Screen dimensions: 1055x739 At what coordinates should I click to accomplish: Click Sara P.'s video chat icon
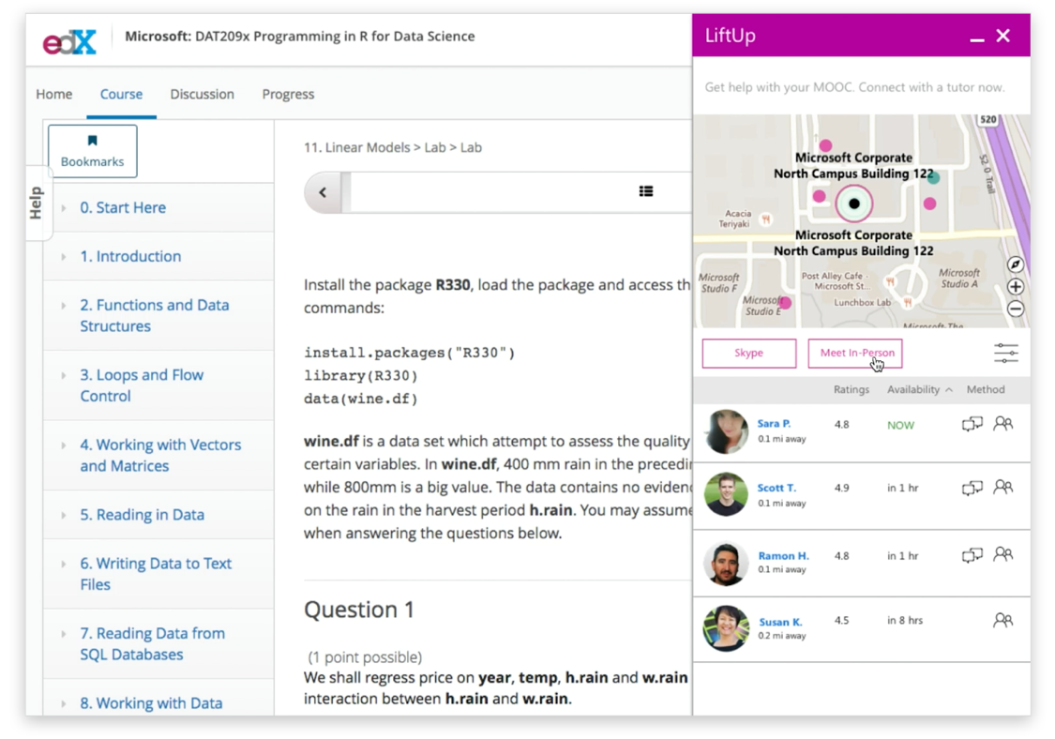tap(972, 424)
